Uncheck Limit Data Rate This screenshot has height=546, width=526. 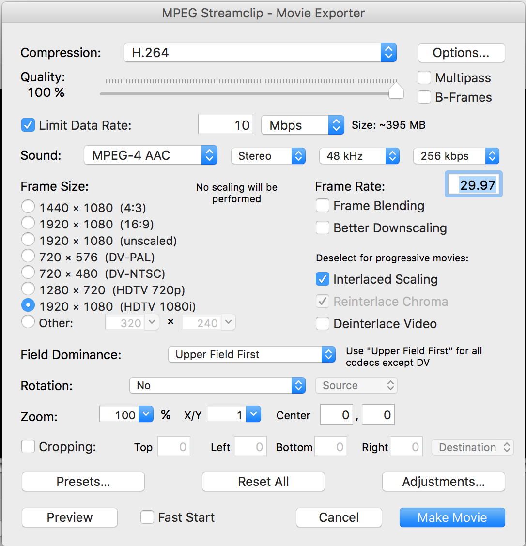click(28, 125)
